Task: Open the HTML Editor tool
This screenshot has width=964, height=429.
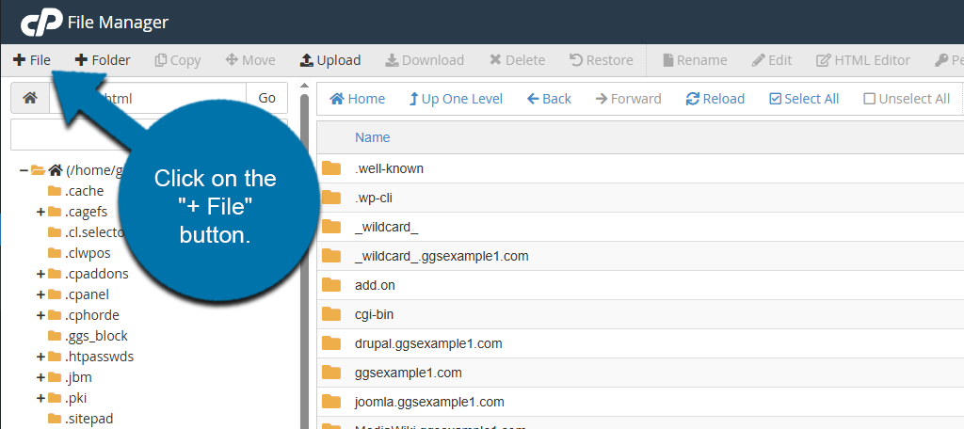Action: pyautogui.click(x=862, y=60)
